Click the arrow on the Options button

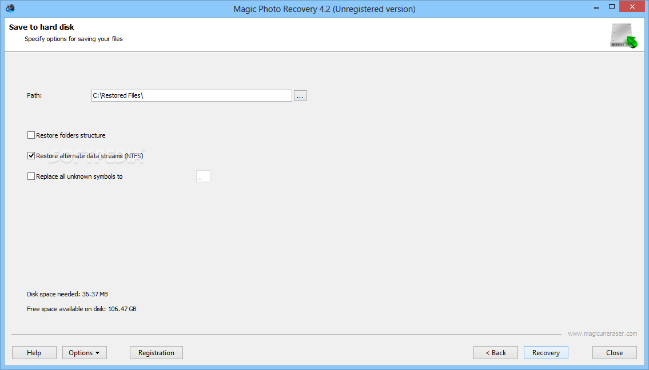coord(98,353)
